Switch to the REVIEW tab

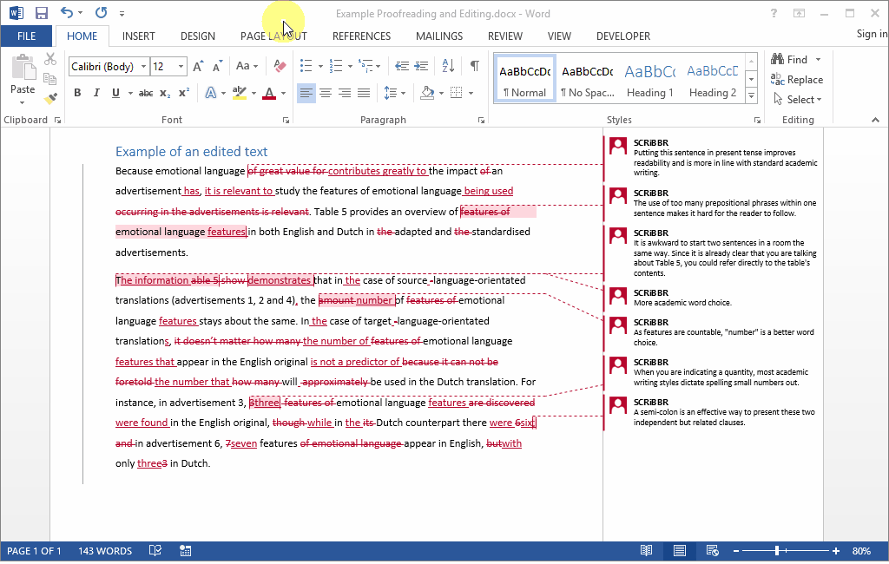tap(504, 36)
